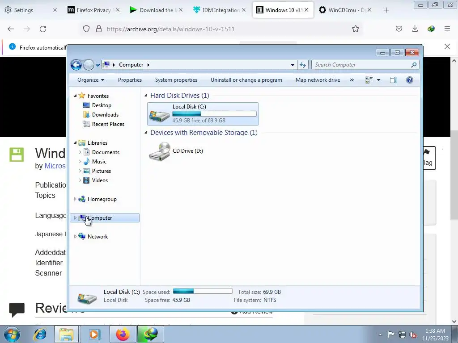
Task: Show hidden tray icons arrow
Action: [x=380, y=335]
